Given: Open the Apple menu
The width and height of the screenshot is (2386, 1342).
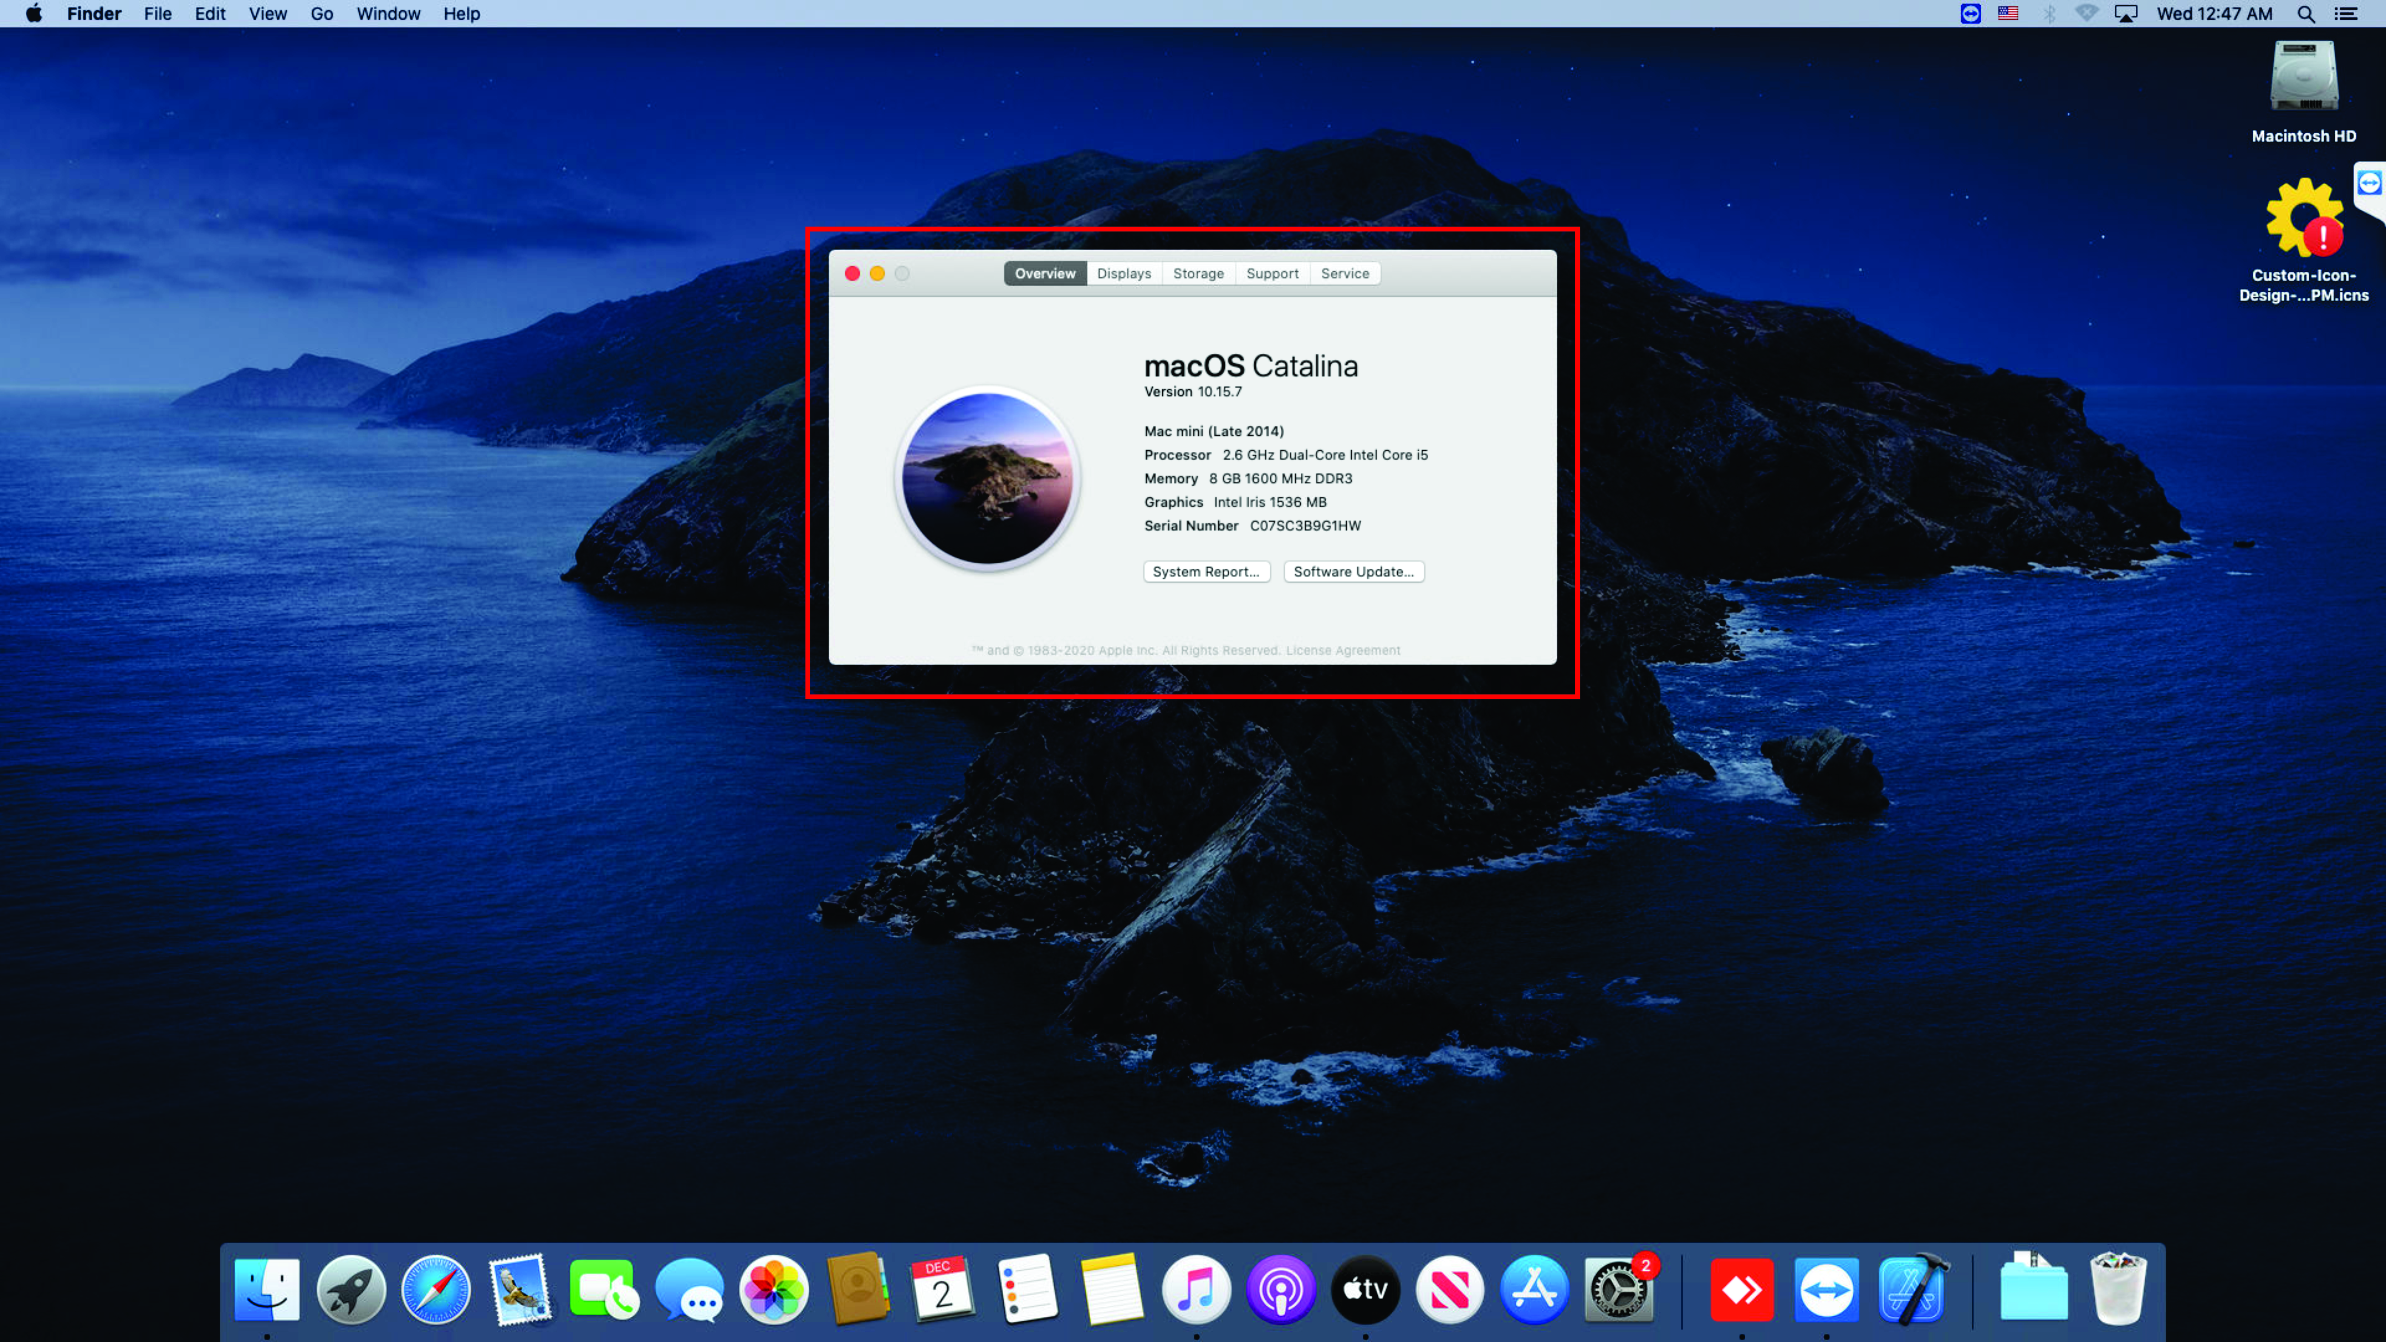Looking at the screenshot, I should click(x=33, y=14).
